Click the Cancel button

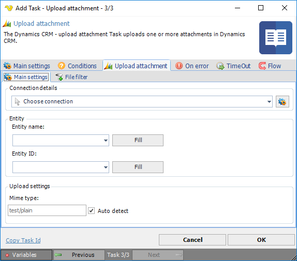192,240
